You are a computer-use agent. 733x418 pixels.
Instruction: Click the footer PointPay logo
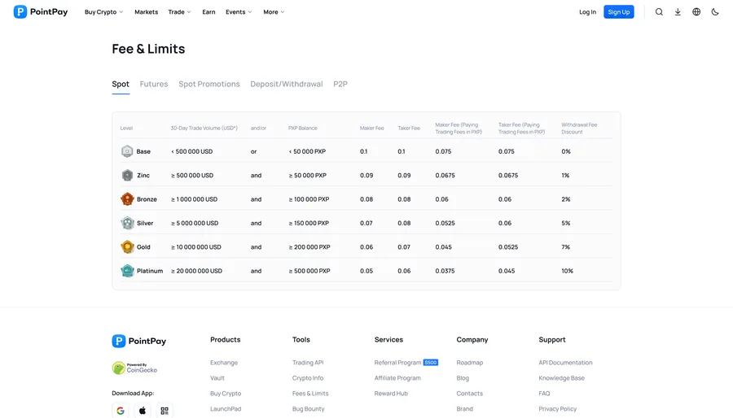[138, 341]
